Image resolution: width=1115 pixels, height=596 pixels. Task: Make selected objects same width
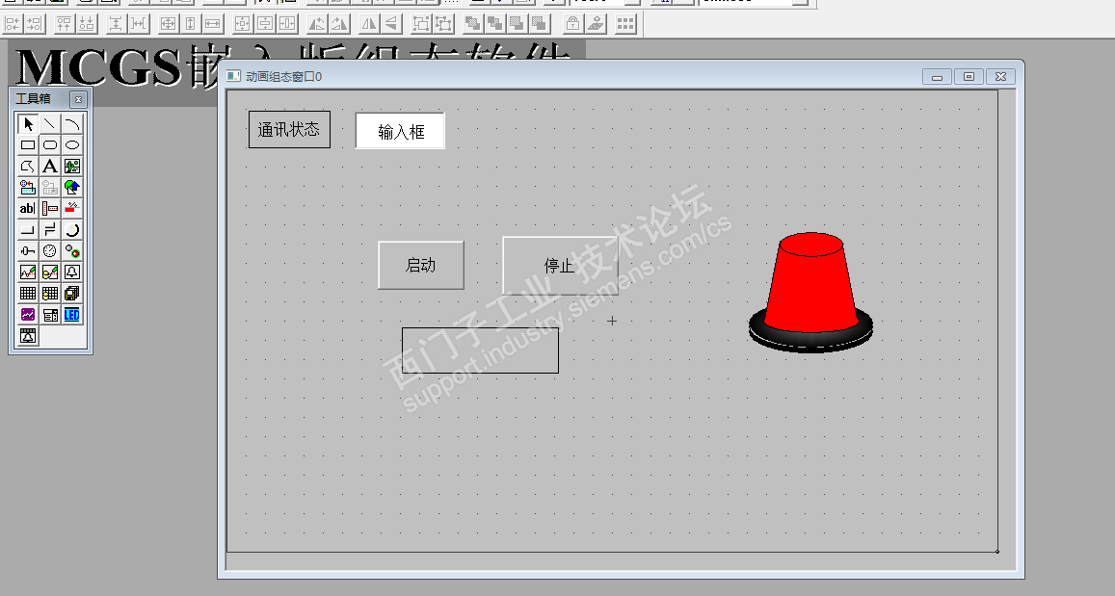pyautogui.click(x=212, y=24)
